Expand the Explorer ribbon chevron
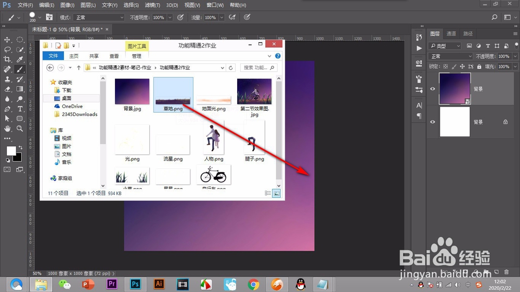 tap(269, 56)
